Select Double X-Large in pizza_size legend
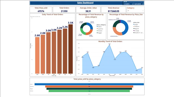Screen dimensions: 174x97 point(138,33)
